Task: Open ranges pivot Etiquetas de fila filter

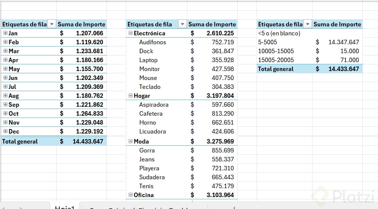Action: point(308,24)
